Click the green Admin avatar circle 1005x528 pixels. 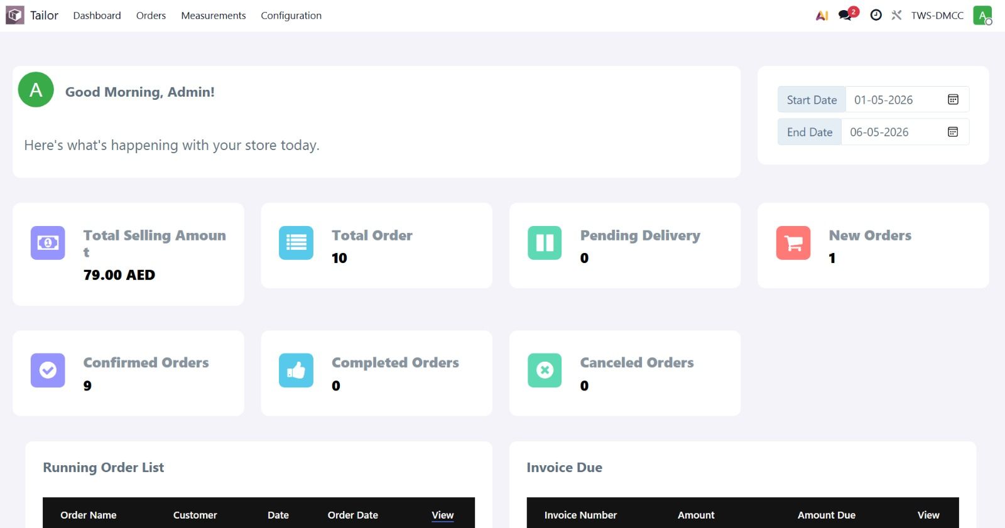coord(36,90)
